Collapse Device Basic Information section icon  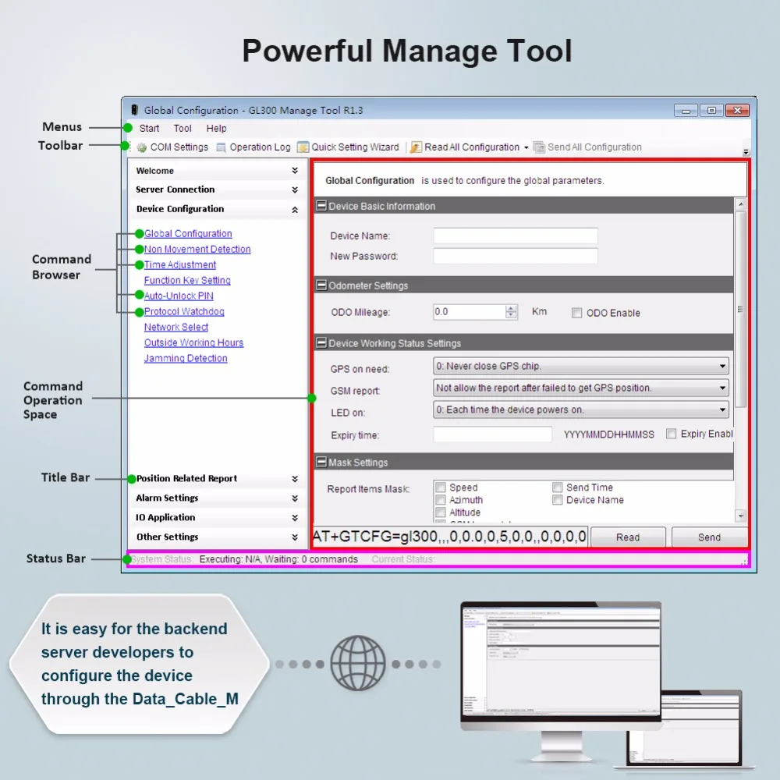click(322, 205)
